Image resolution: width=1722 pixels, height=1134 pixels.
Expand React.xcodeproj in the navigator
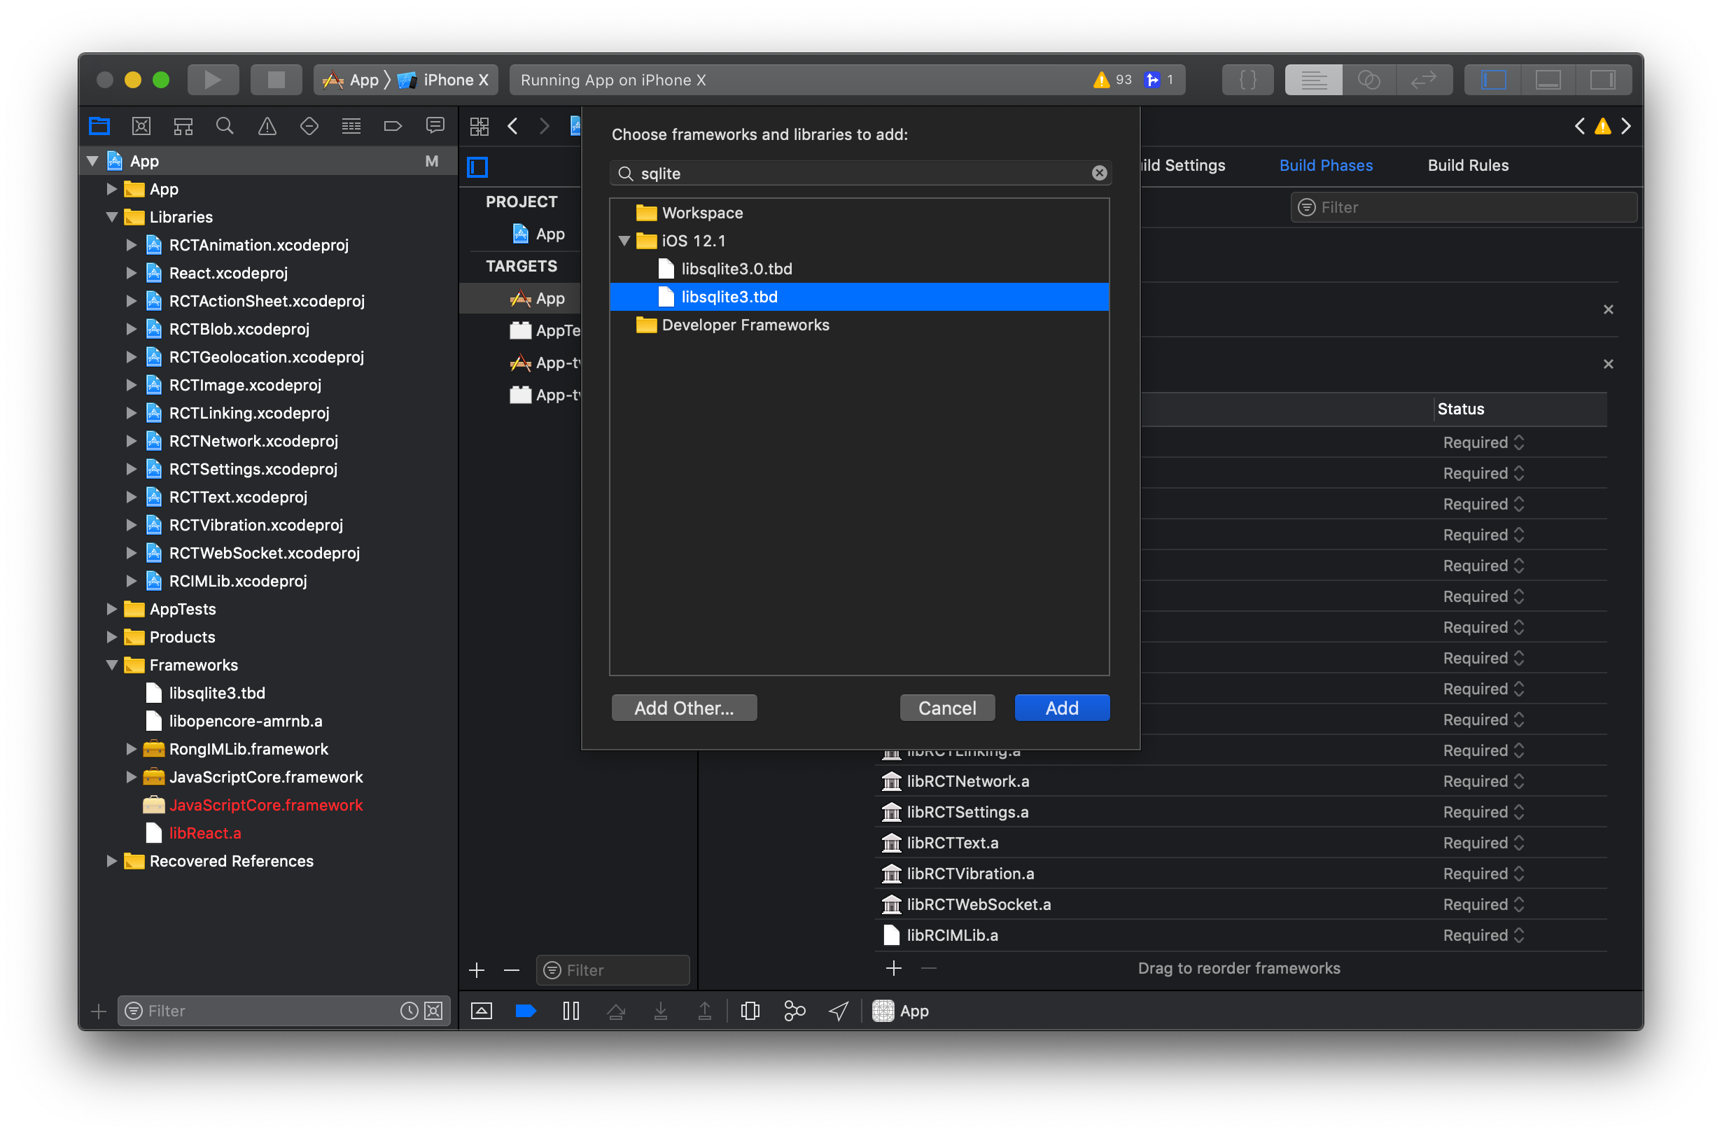(x=131, y=273)
